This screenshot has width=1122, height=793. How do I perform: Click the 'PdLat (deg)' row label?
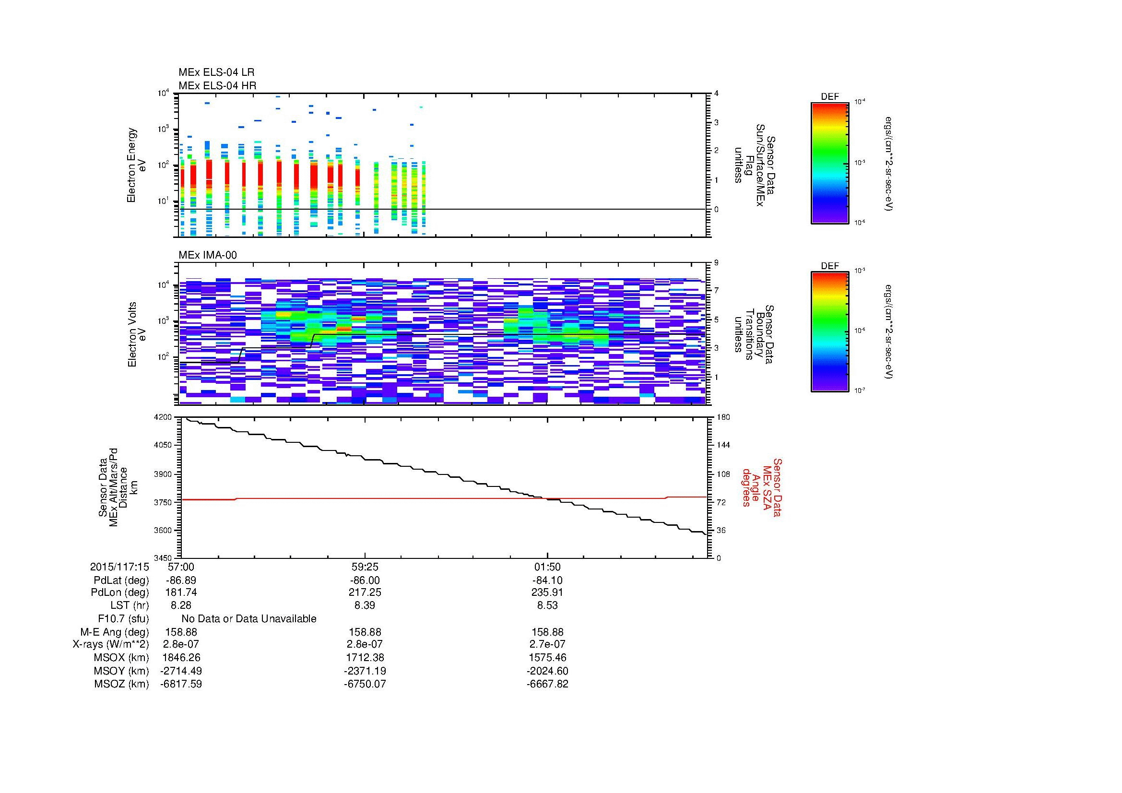click(121, 580)
